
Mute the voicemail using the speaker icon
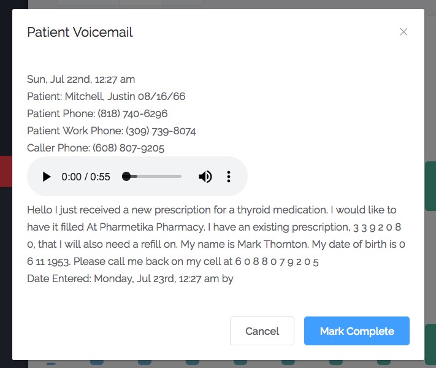coord(205,177)
